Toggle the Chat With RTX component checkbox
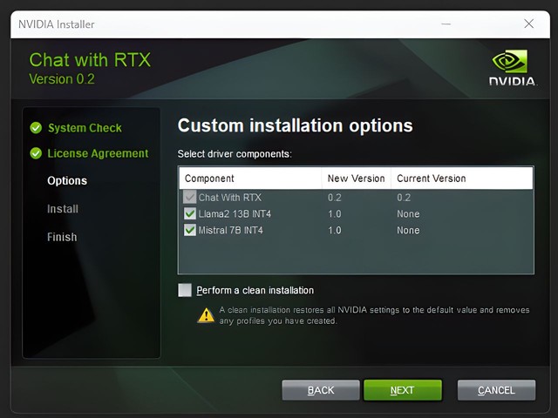The image size is (558, 418). point(190,197)
